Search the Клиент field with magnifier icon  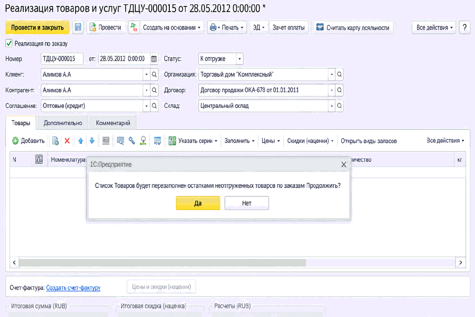point(155,74)
